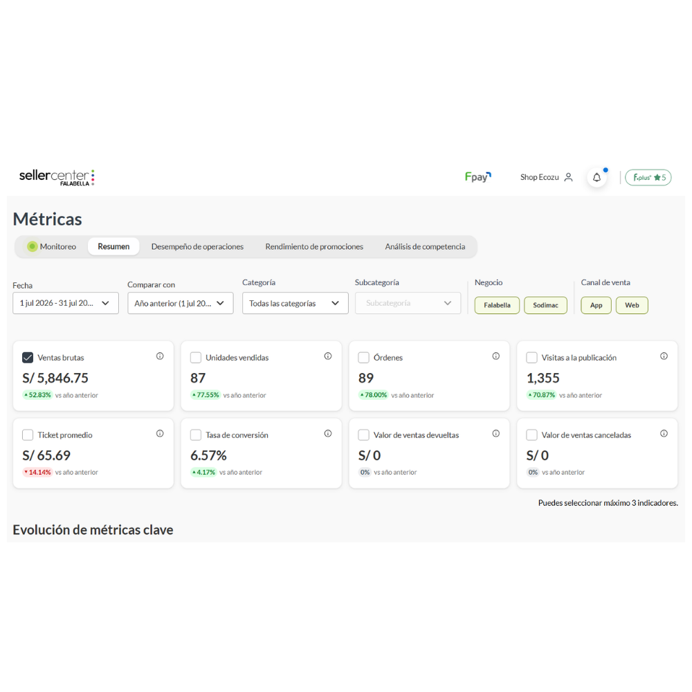Screen dimensions: 692x692
Task: Open the Fpay logo link
Action: (478, 177)
